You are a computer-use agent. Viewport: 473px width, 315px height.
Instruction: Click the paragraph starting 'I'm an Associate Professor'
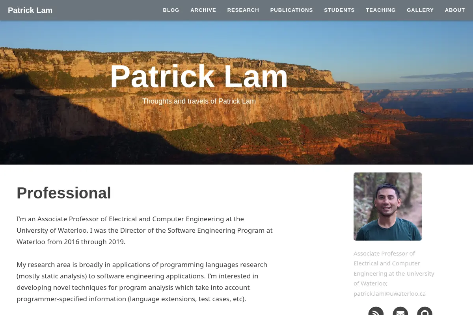[x=145, y=230]
